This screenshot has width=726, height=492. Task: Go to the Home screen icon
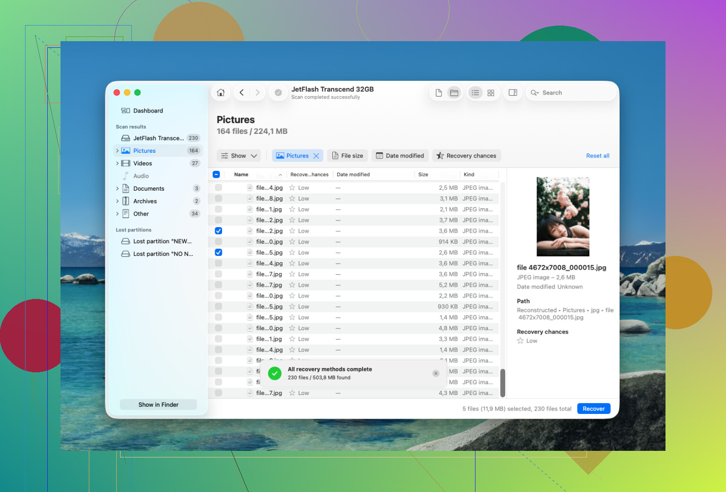[x=221, y=93]
